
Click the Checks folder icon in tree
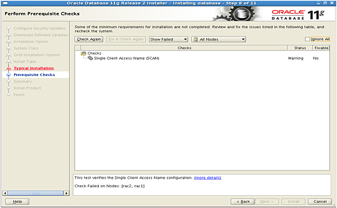[83, 53]
